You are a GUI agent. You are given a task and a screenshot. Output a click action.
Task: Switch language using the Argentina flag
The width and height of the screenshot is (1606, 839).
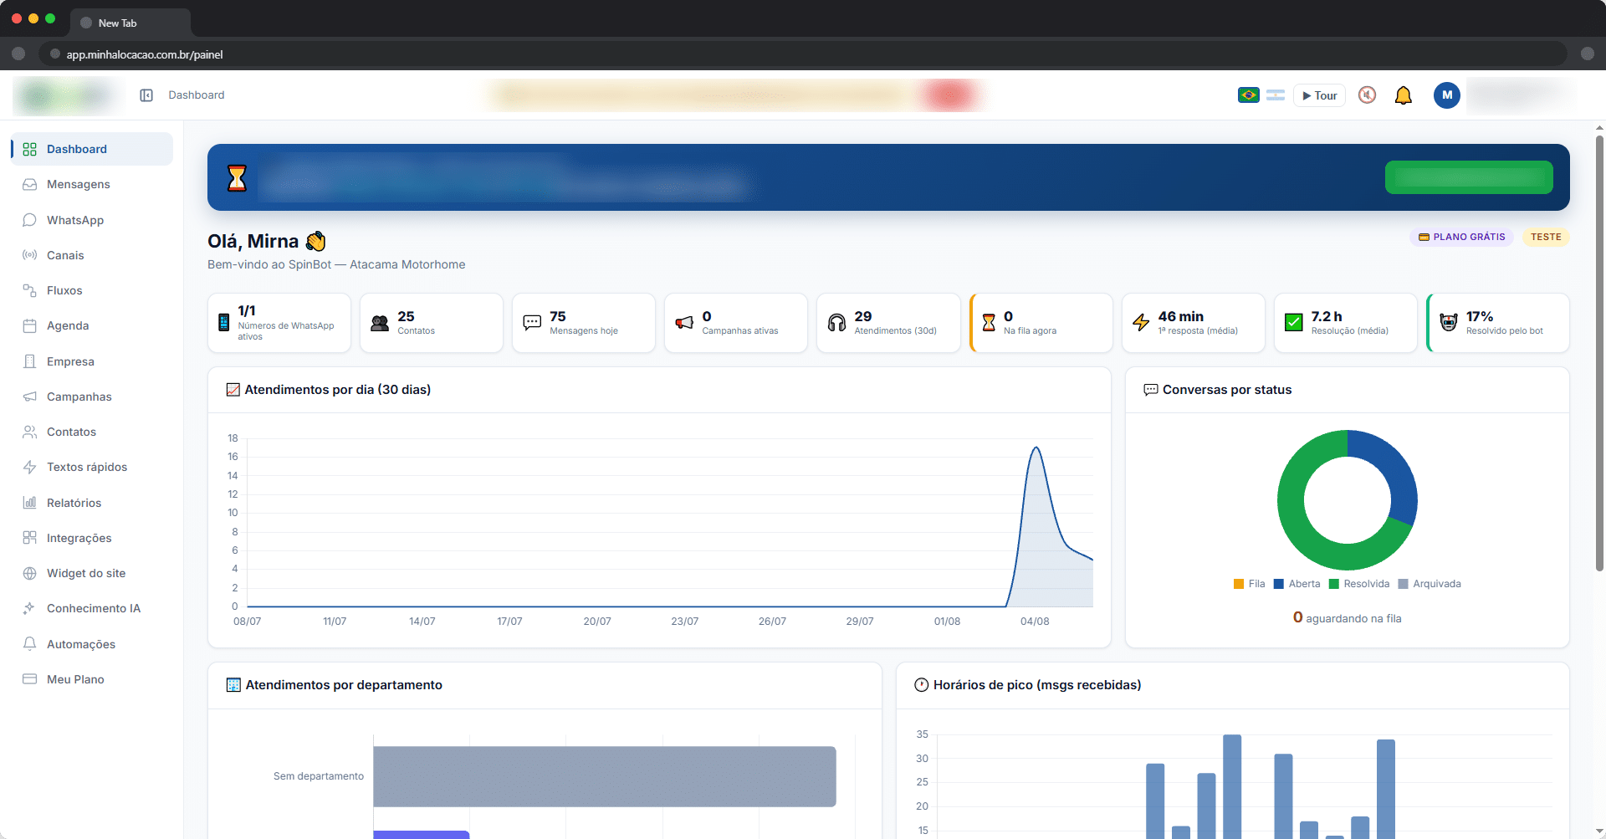(x=1276, y=95)
